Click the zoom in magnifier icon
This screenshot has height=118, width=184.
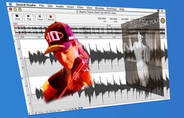pyautogui.click(x=76, y=109)
